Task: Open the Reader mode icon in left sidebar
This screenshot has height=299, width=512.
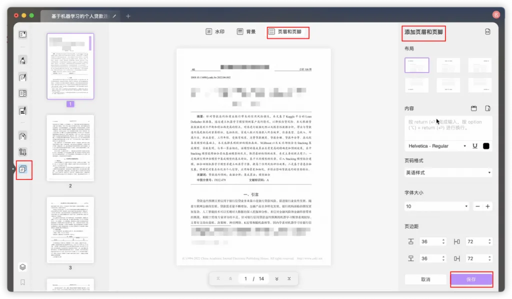Action: pos(22,34)
